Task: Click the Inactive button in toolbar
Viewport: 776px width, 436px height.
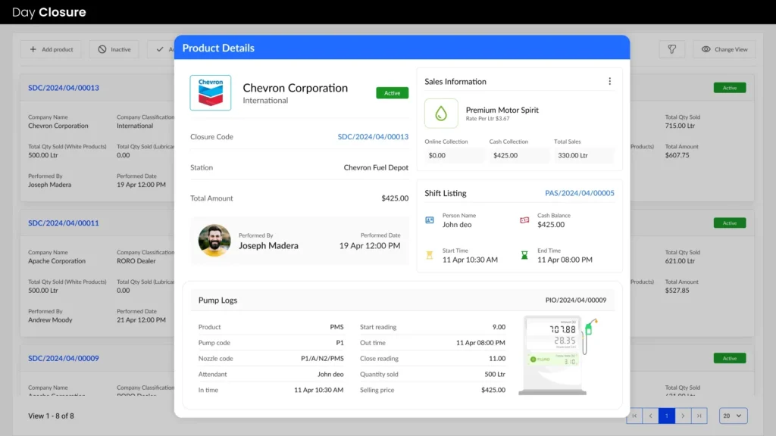Action: (x=114, y=49)
